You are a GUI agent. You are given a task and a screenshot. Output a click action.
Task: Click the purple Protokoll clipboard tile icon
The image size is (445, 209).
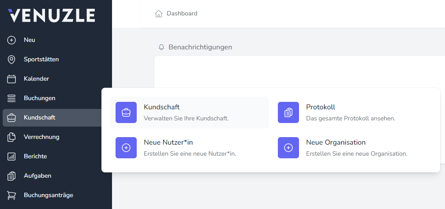(x=288, y=112)
